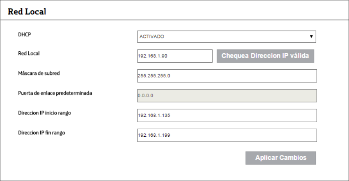Image resolution: width=349 pixels, height=181 pixels.
Task: Click the Puerta de enlace predeterminada label
Action: click(54, 93)
